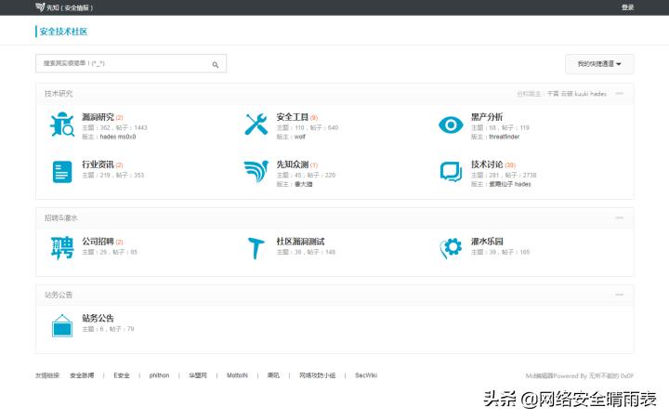The width and height of the screenshot is (669, 420).
Task: Open the 安全脉搏 footer link
Action: point(82,375)
